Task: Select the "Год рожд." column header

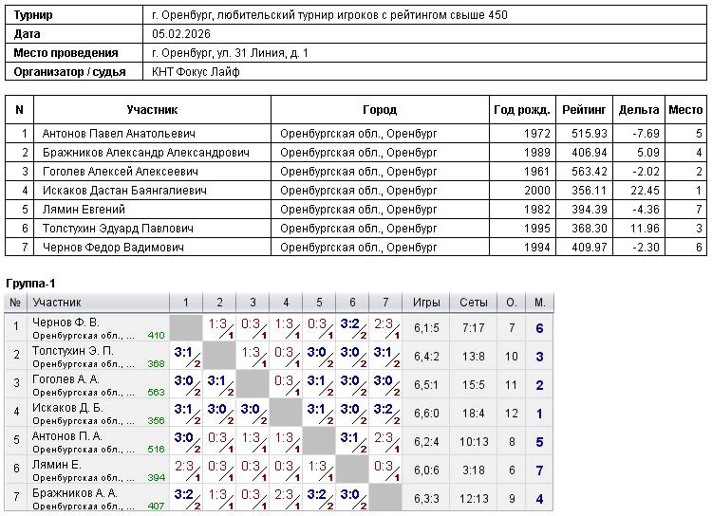Action: (x=521, y=110)
